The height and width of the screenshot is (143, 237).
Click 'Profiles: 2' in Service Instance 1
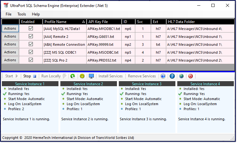point(16,109)
